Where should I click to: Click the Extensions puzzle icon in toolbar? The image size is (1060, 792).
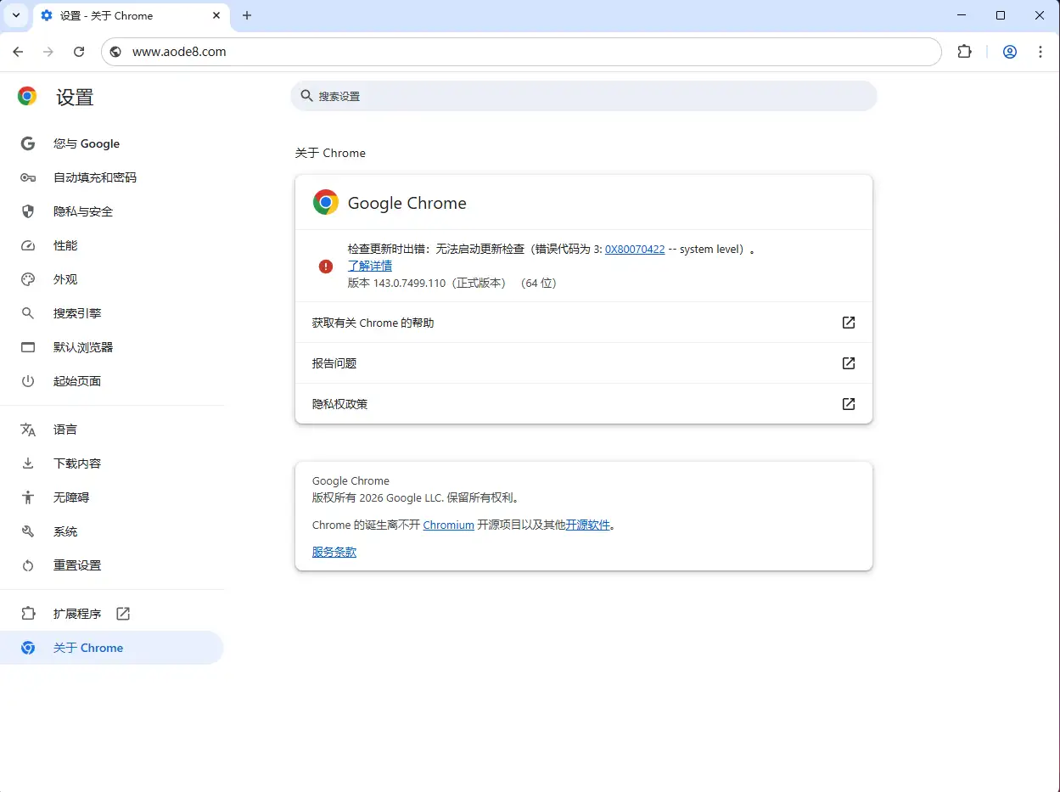tap(964, 52)
